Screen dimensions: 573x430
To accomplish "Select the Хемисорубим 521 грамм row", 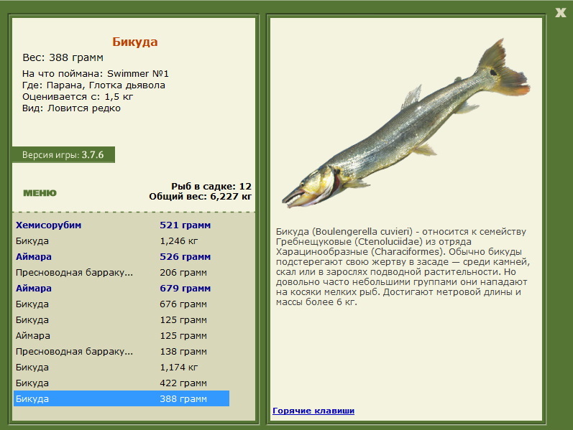I will pyautogui.click(x=122, y=225).
